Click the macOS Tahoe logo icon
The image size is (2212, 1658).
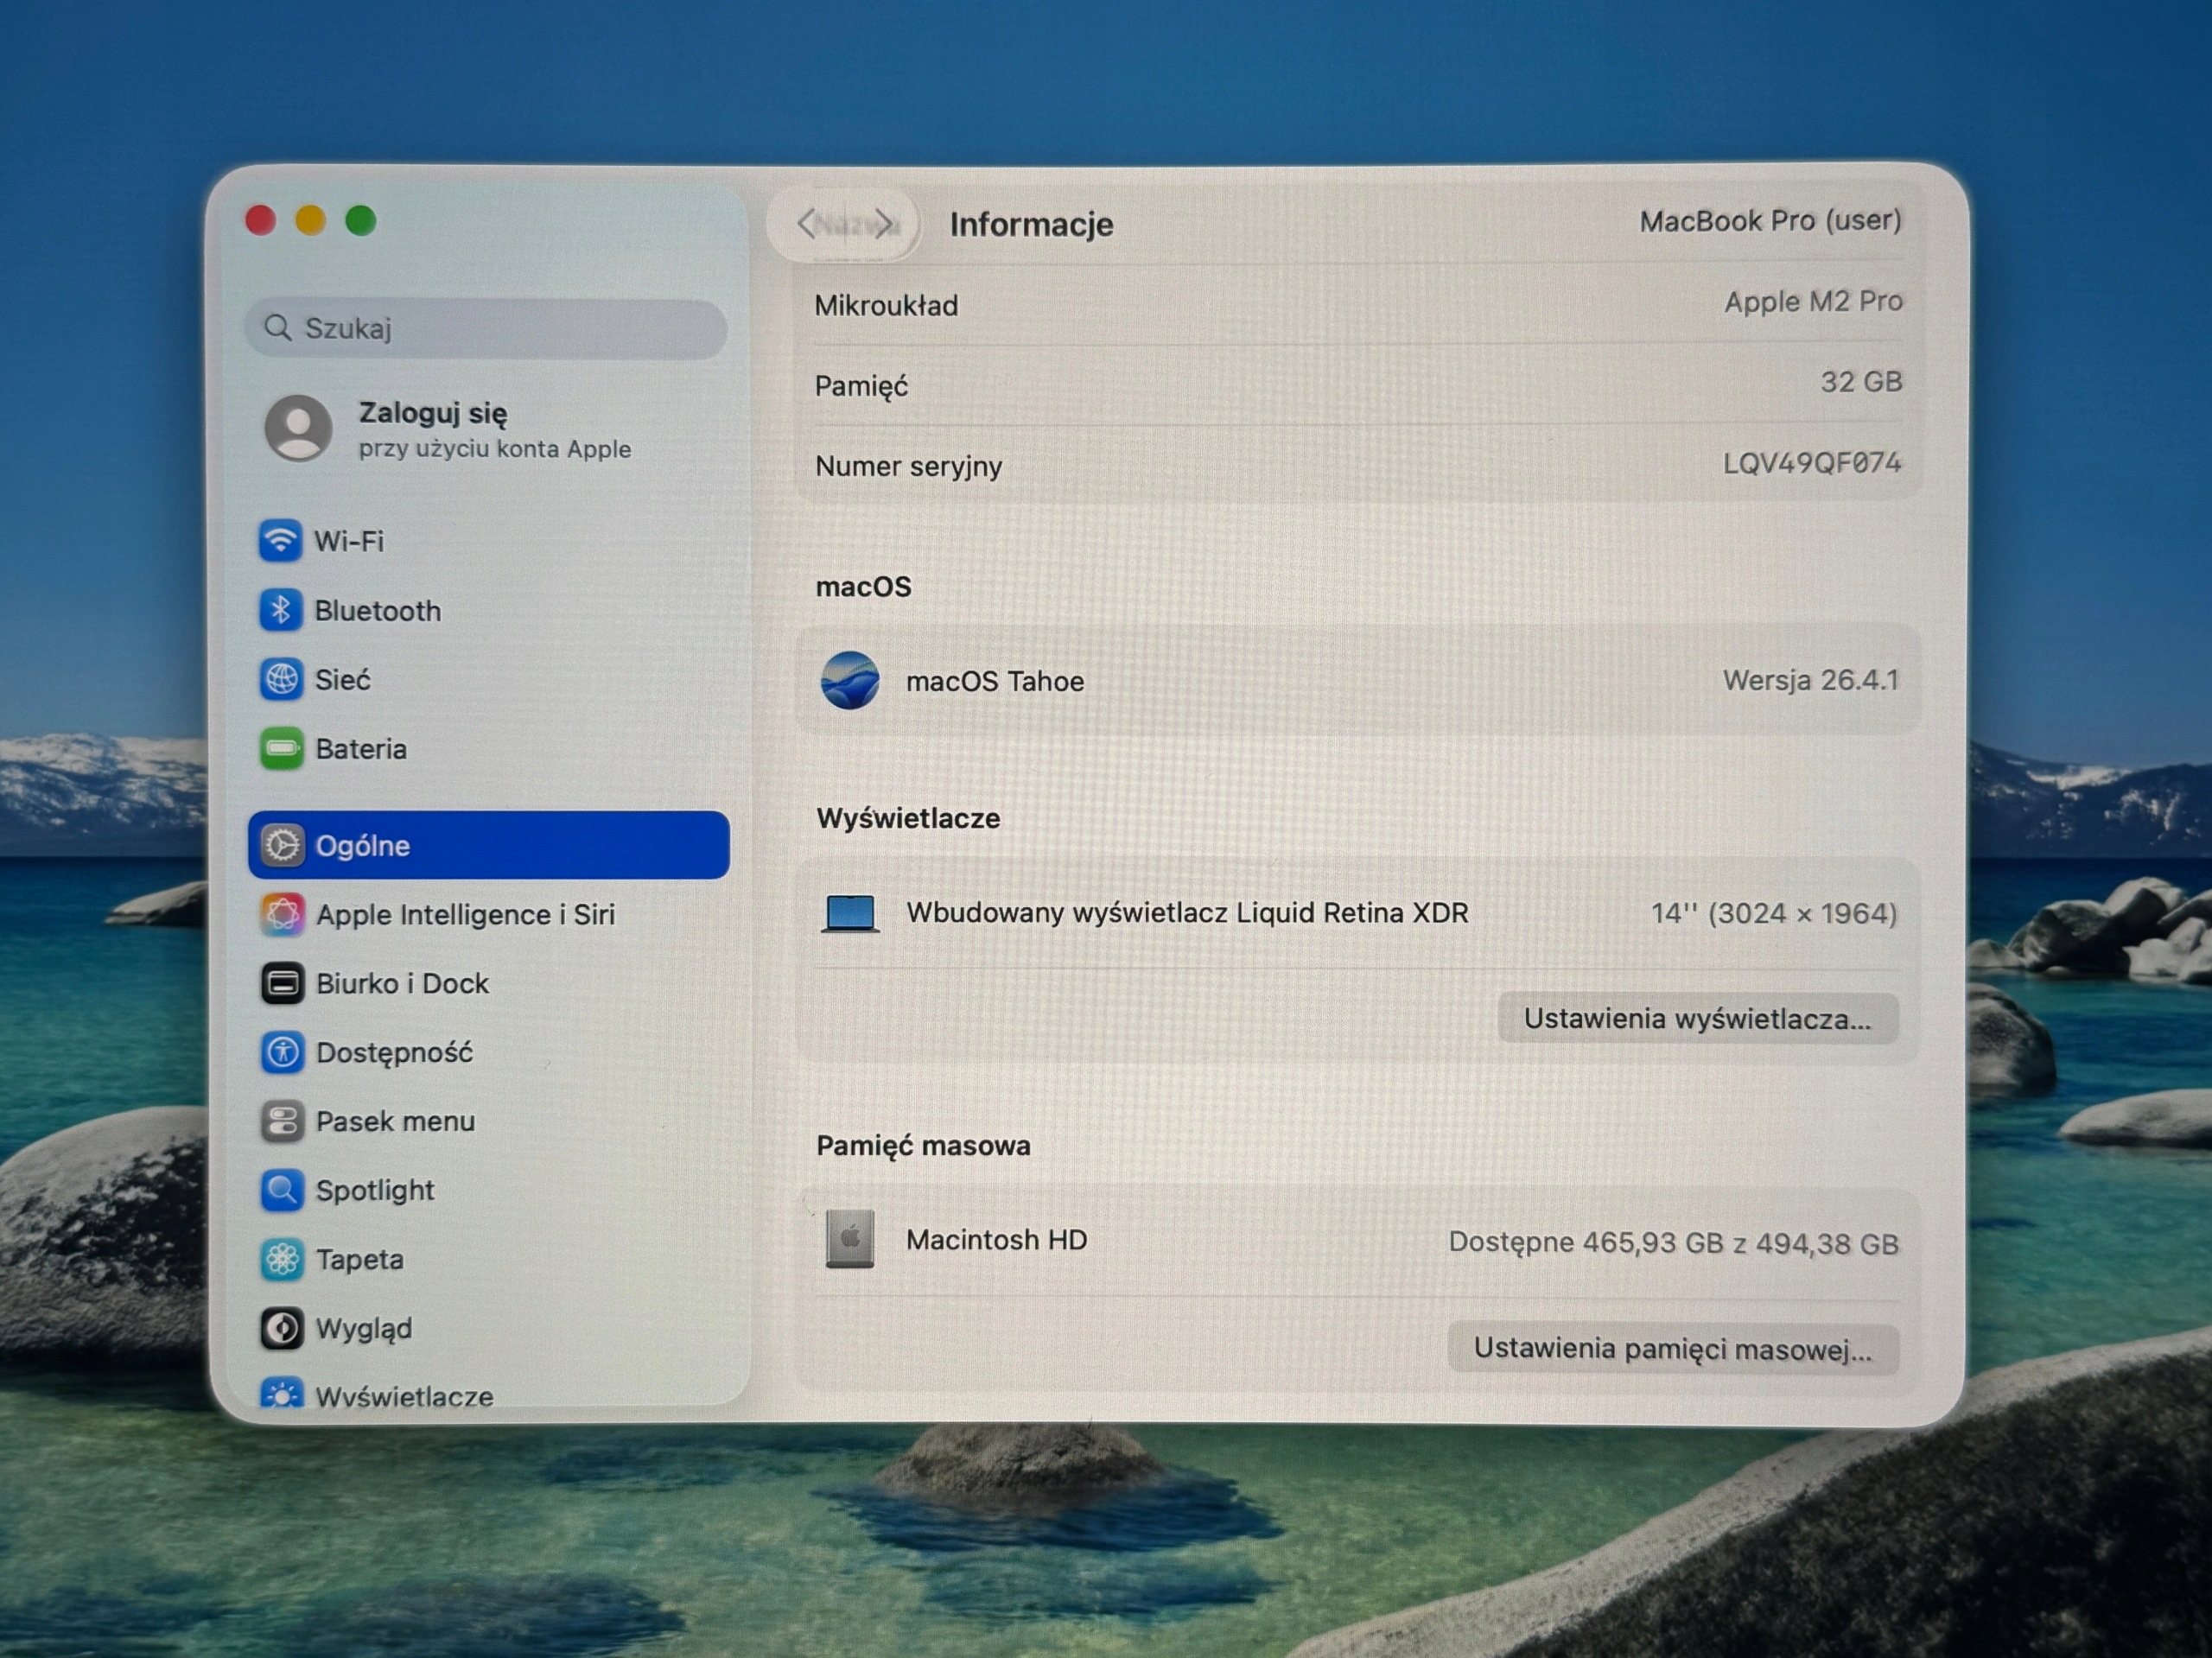click(850, 680)
